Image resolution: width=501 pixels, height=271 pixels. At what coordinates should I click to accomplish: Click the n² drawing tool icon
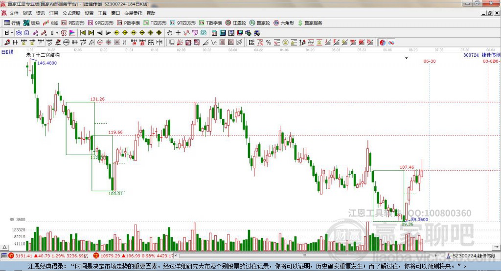(83, 42)
